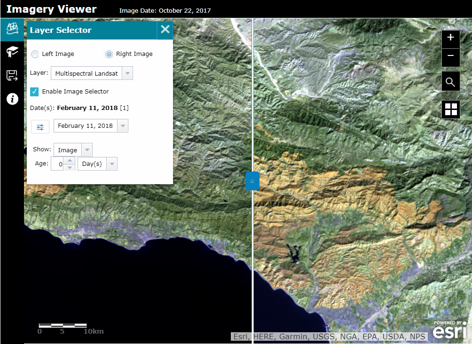The width and height of the screenshot is (472, 344).
Task: Open the info about icon
Action: click(x=12, y=99)
